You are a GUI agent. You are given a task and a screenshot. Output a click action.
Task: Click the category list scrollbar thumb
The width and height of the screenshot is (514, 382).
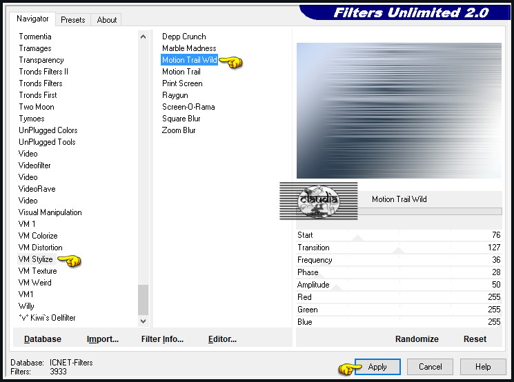[144, 299]
